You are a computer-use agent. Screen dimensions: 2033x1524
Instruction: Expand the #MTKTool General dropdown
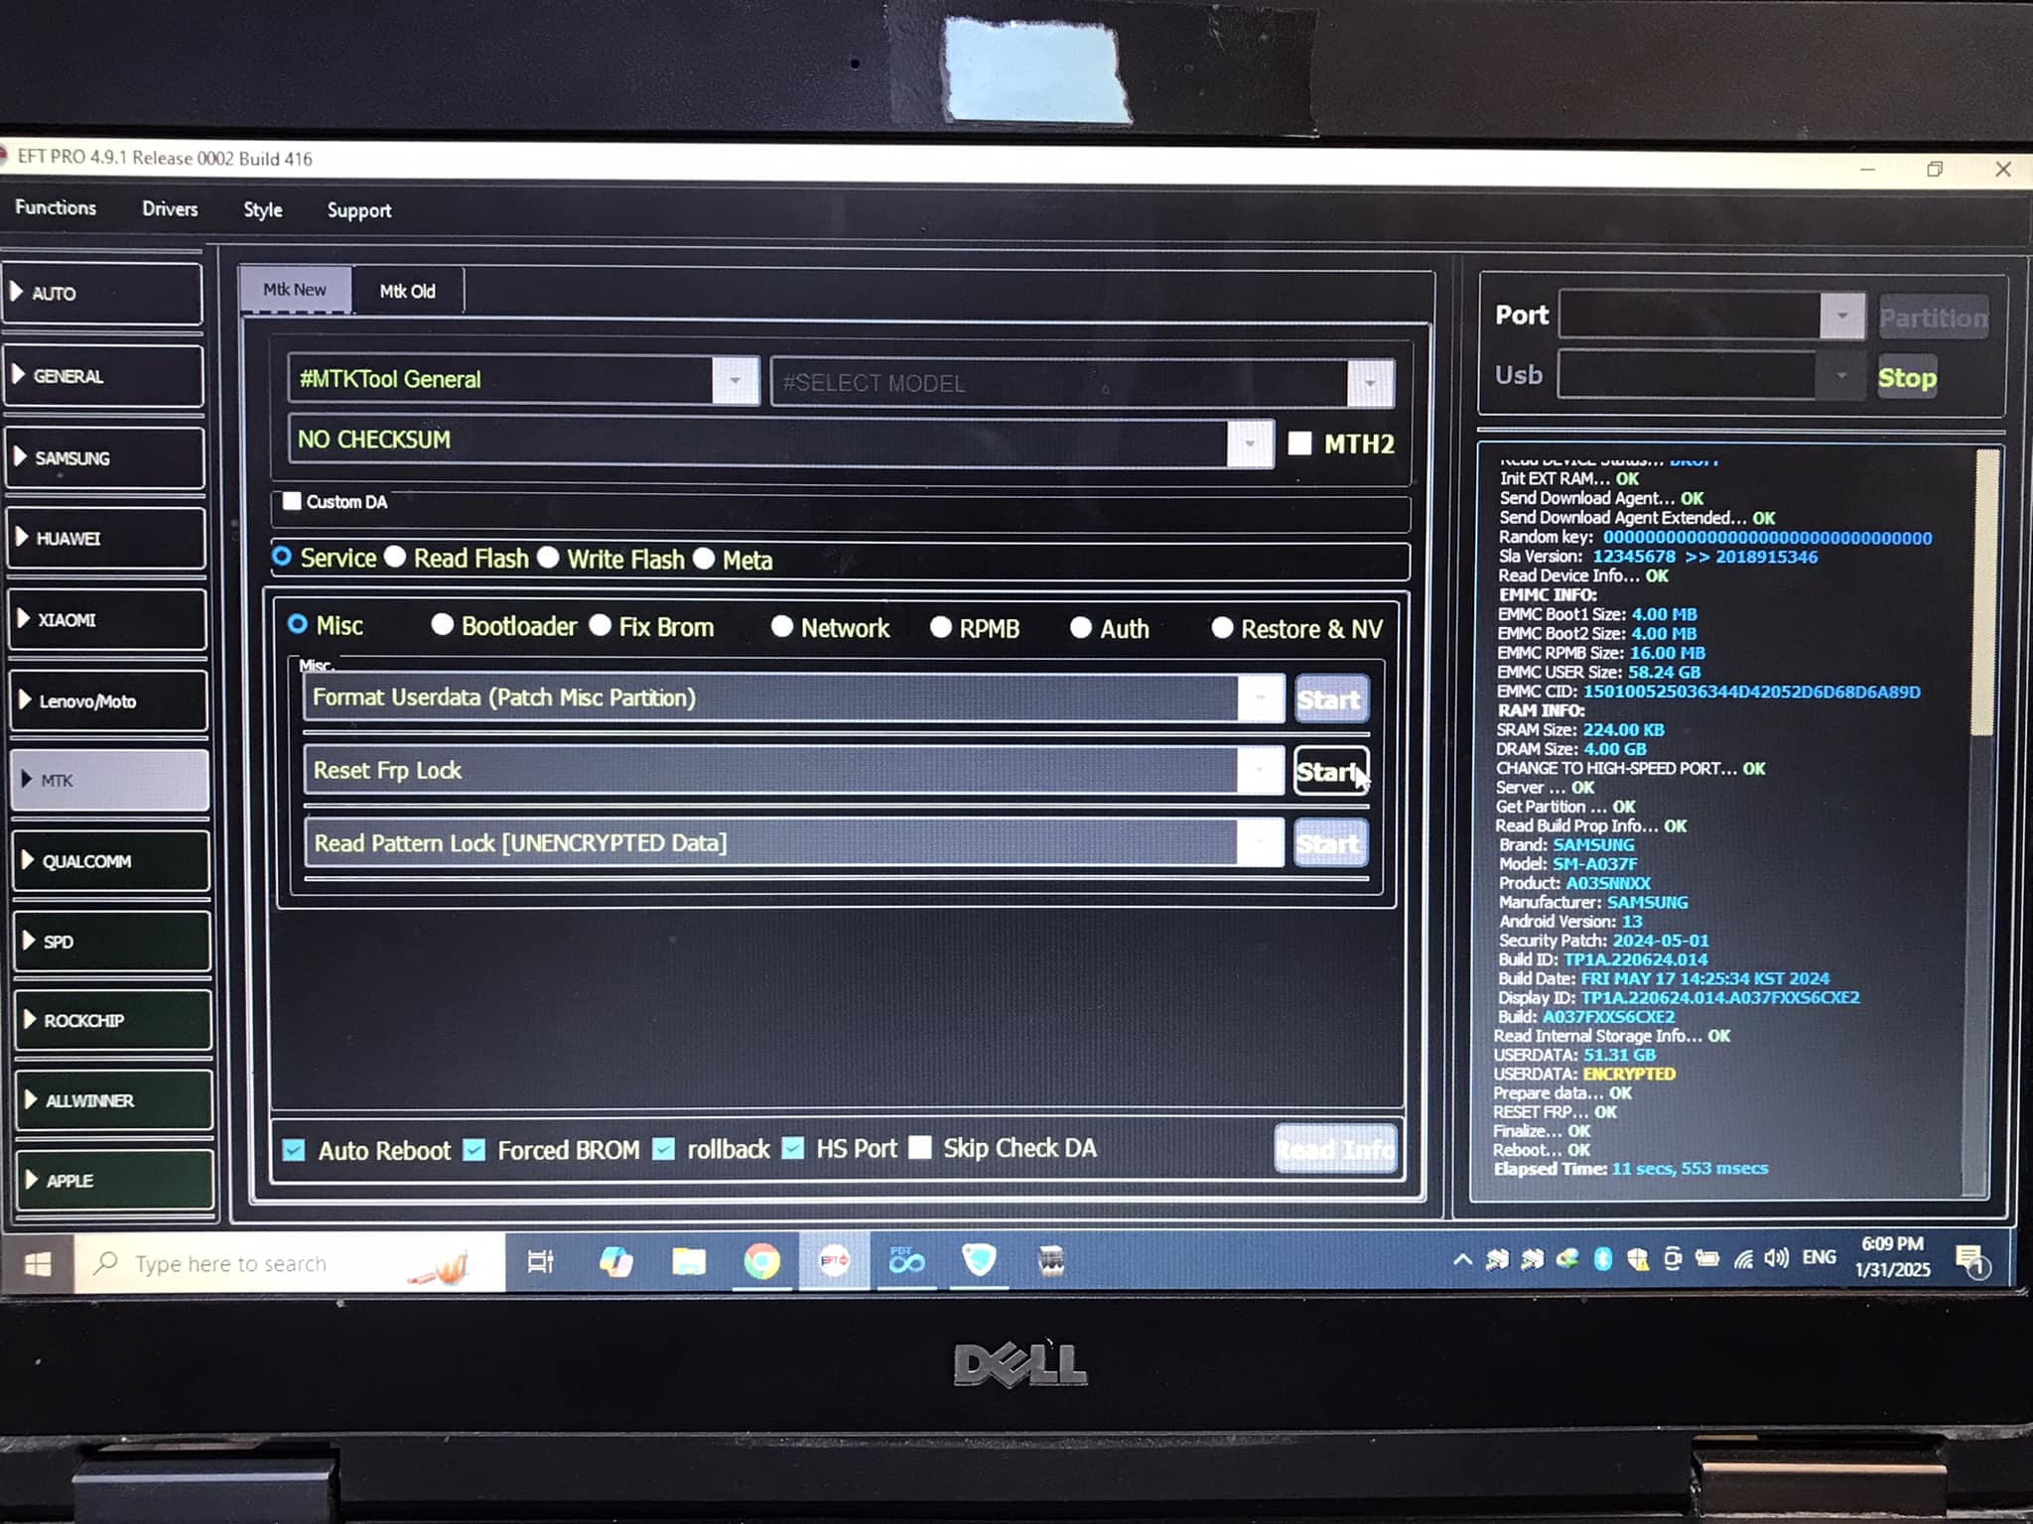pos(735,380)
